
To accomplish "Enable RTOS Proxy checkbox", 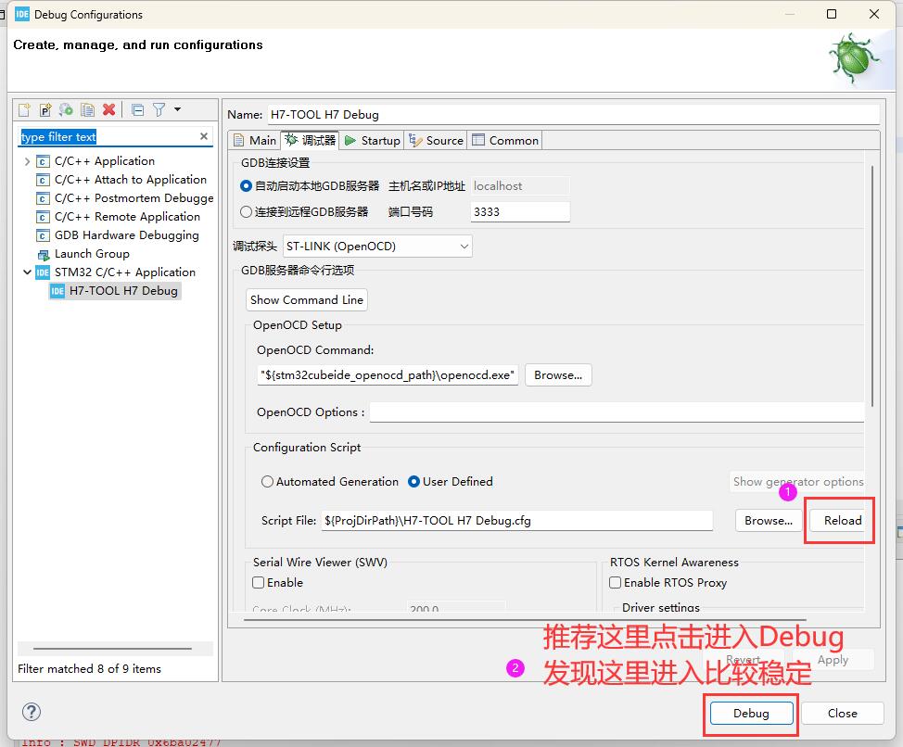I will click(615, 582).
